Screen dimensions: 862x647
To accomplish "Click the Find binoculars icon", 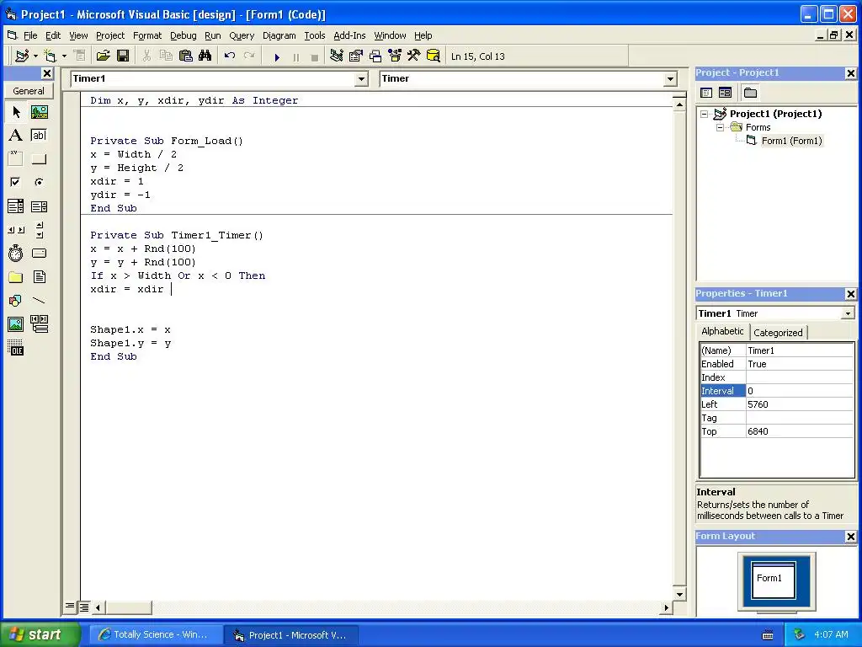I will coord(205,56).
